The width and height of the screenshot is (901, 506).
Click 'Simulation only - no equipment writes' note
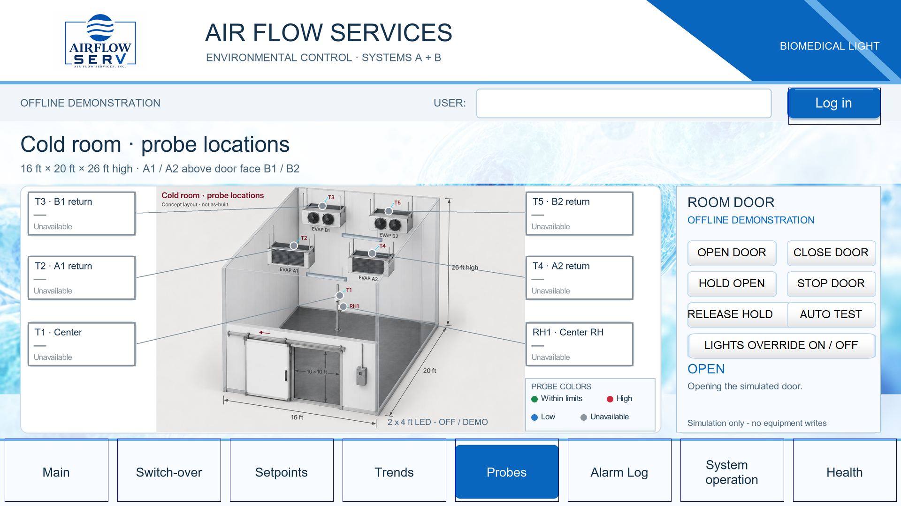point(757,423)
